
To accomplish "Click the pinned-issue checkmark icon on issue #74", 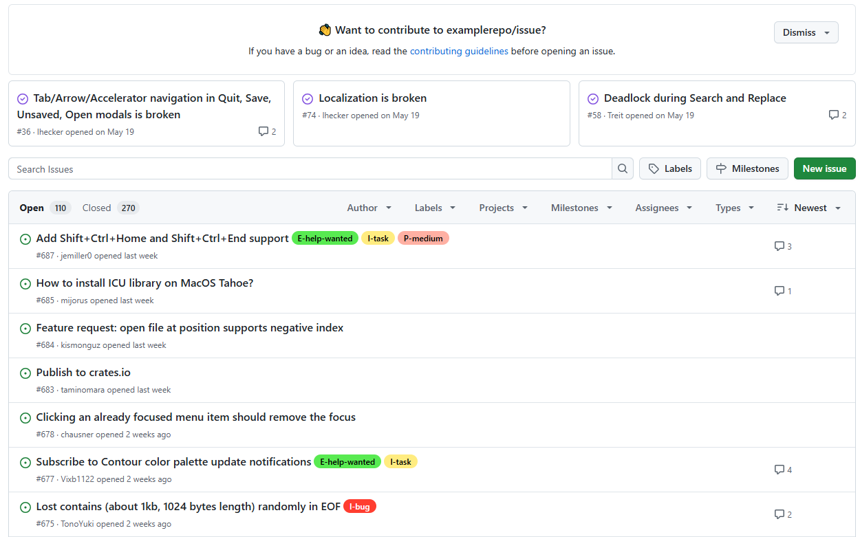I will point(308,98).
